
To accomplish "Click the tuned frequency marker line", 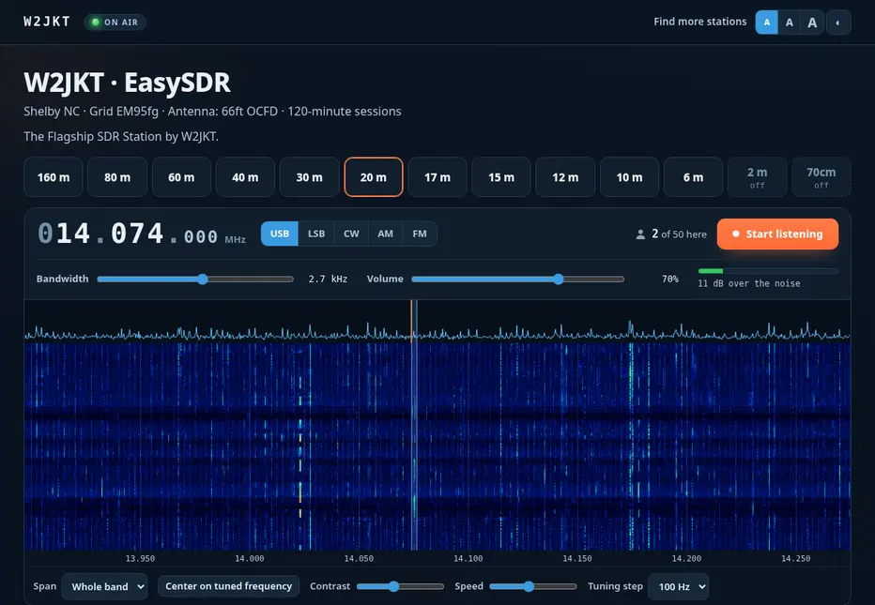I will [414, 425].
